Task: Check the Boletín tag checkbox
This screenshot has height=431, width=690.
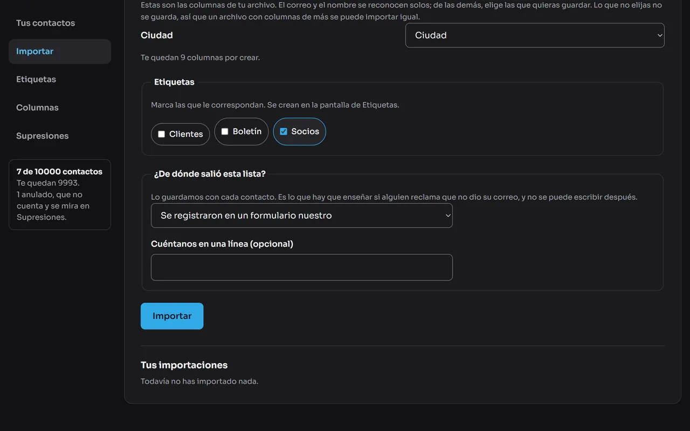Action: 225,131
